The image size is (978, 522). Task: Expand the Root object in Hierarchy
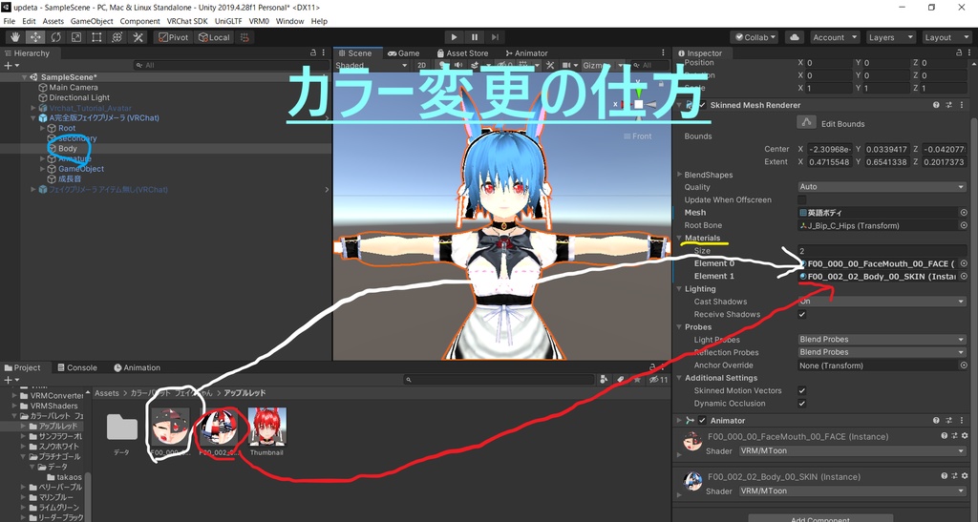tap(43, 128)
